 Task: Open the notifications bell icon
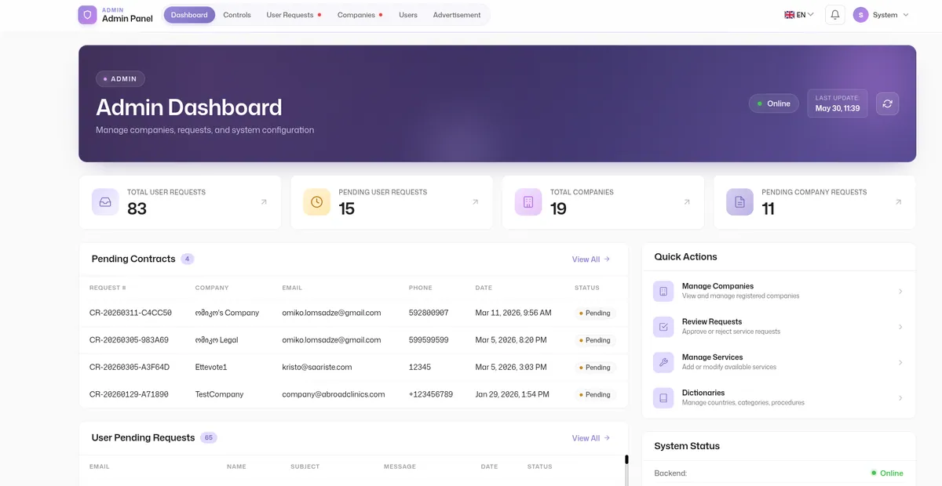coord(835,15)
